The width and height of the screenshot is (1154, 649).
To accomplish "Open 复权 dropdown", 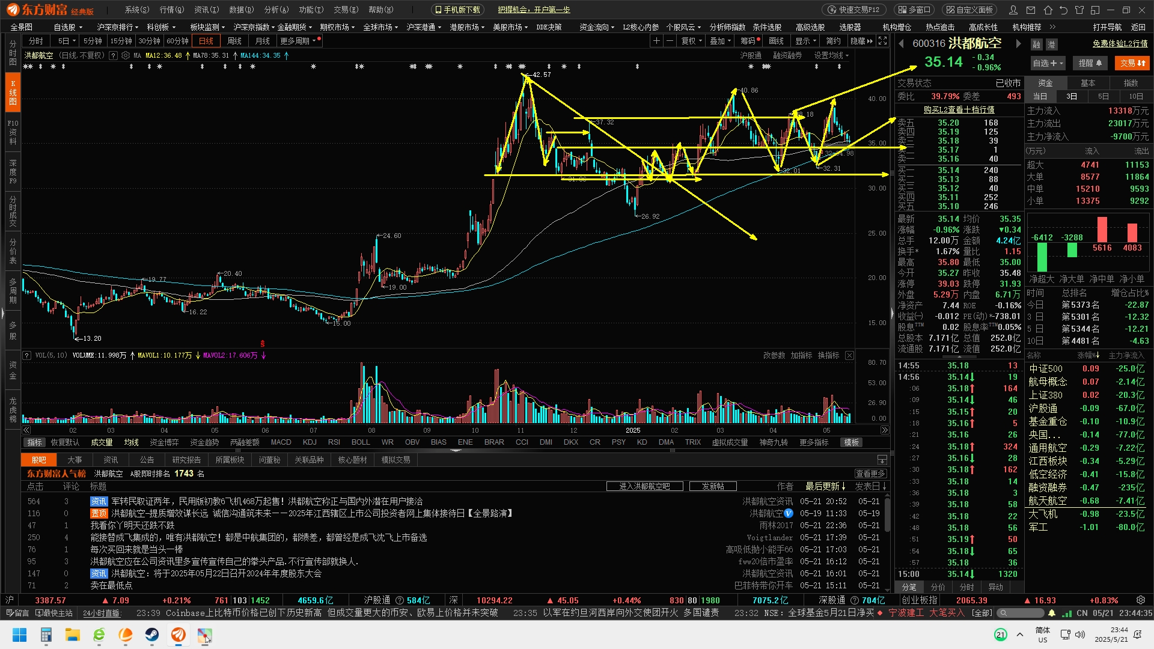I will click(692, 41).
